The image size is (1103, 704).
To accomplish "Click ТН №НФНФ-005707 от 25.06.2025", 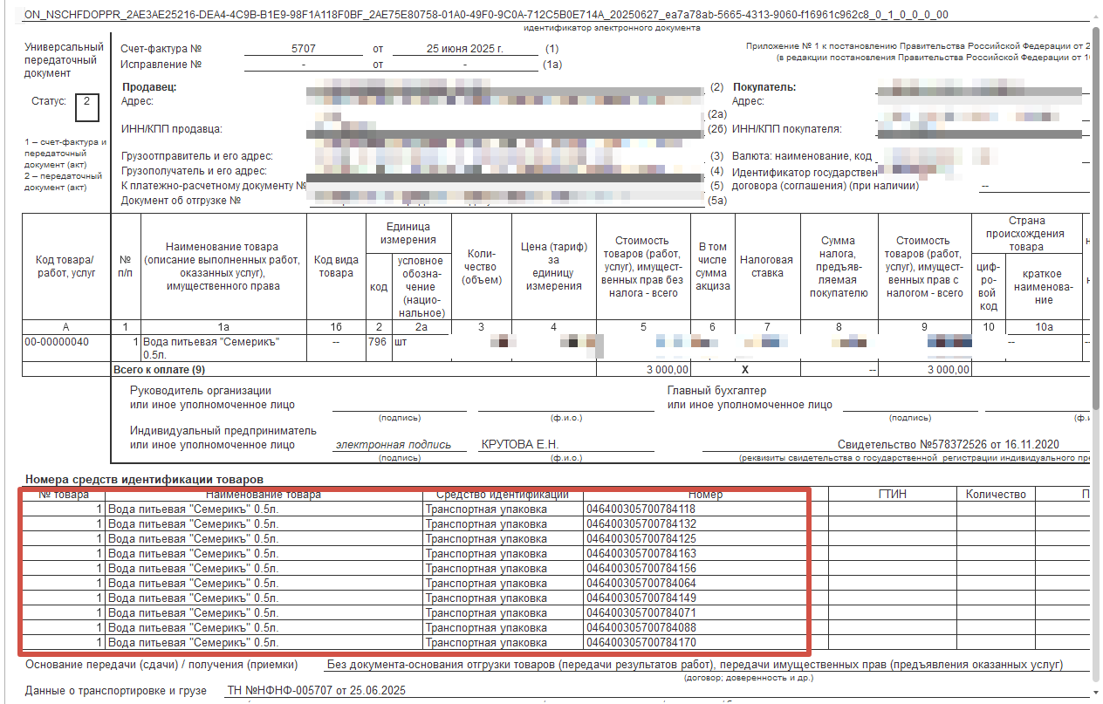I will [x=317, y=691].
